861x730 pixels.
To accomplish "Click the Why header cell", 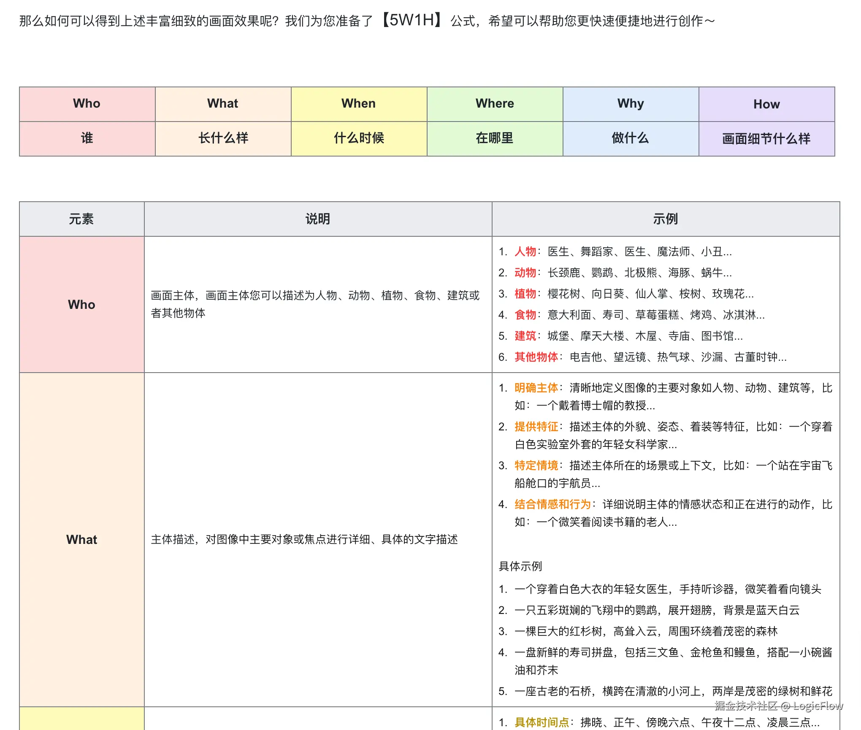I will (630, 103).
